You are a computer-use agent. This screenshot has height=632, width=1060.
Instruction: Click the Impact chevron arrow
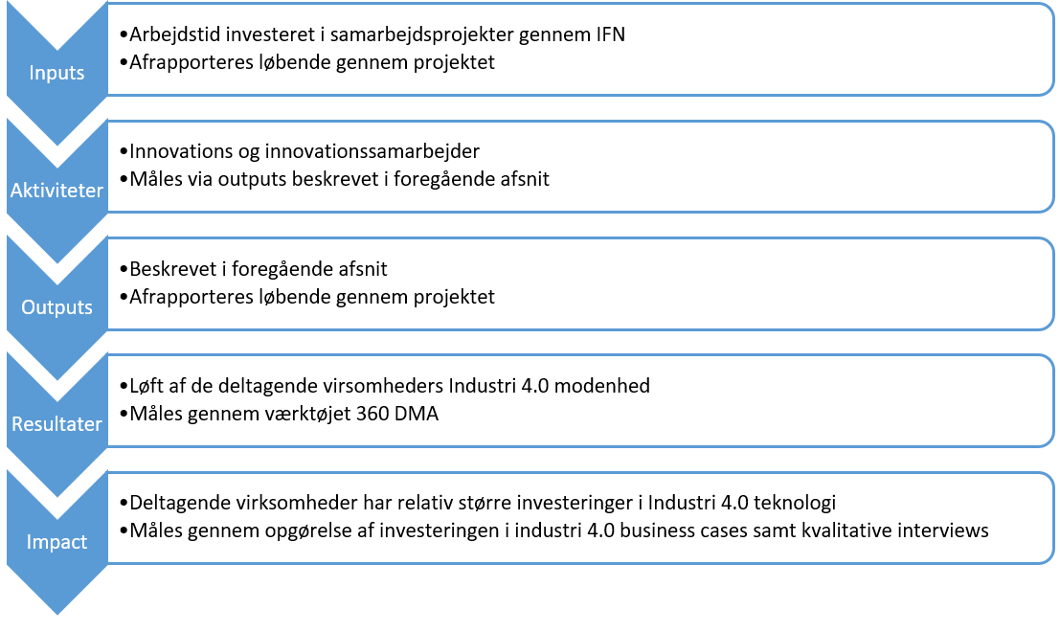coord(56,541)
